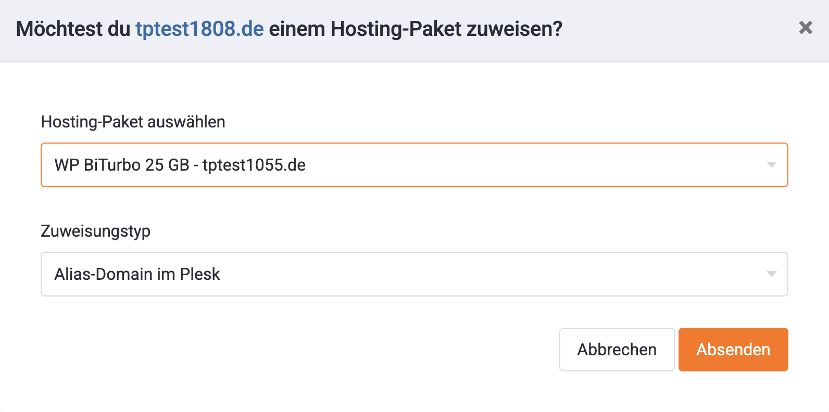
Task: Submit with the orange Absenden button
Action: pos(733,350)
